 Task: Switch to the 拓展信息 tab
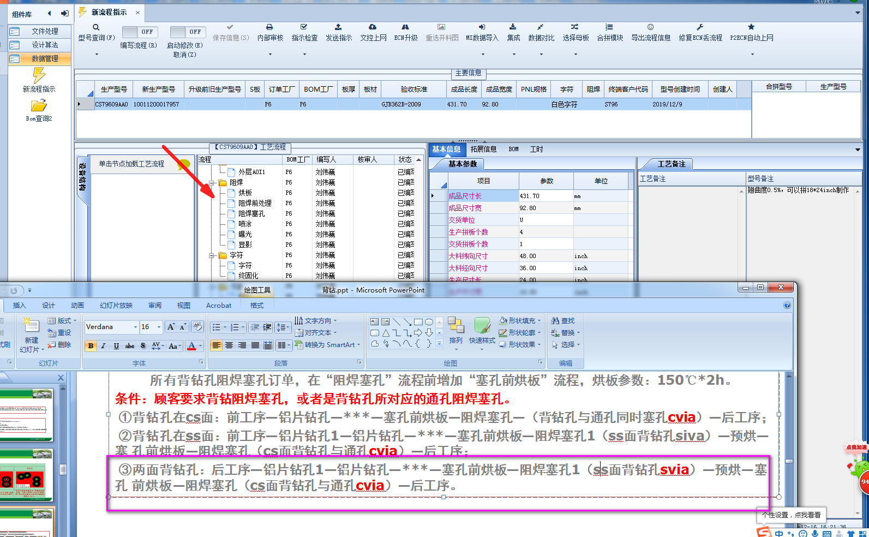pos(483,149)
